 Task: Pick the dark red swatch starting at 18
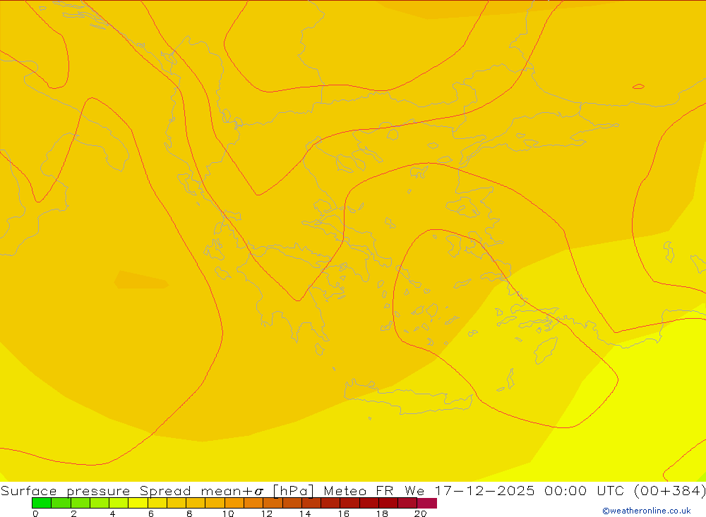coord(388,503)
